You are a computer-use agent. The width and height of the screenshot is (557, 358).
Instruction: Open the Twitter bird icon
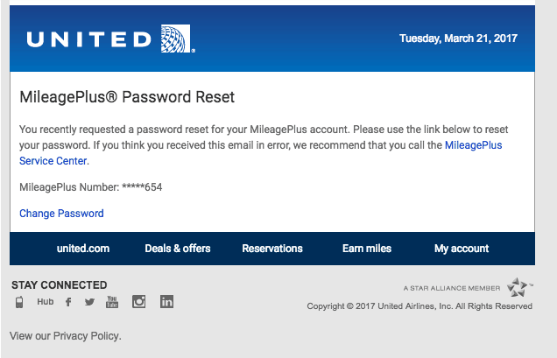tap(89, 302)
